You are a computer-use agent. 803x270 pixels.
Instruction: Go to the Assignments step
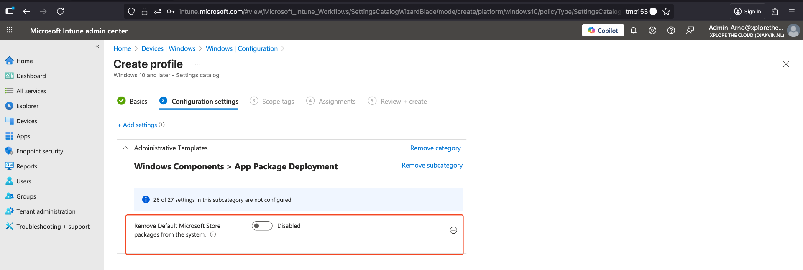(x=331, y=101)
